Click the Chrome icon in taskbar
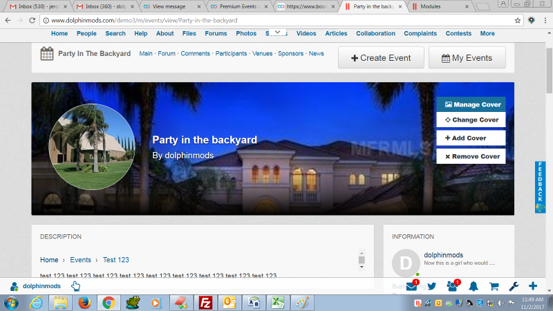553x311 pixels. tap(109, 303)
